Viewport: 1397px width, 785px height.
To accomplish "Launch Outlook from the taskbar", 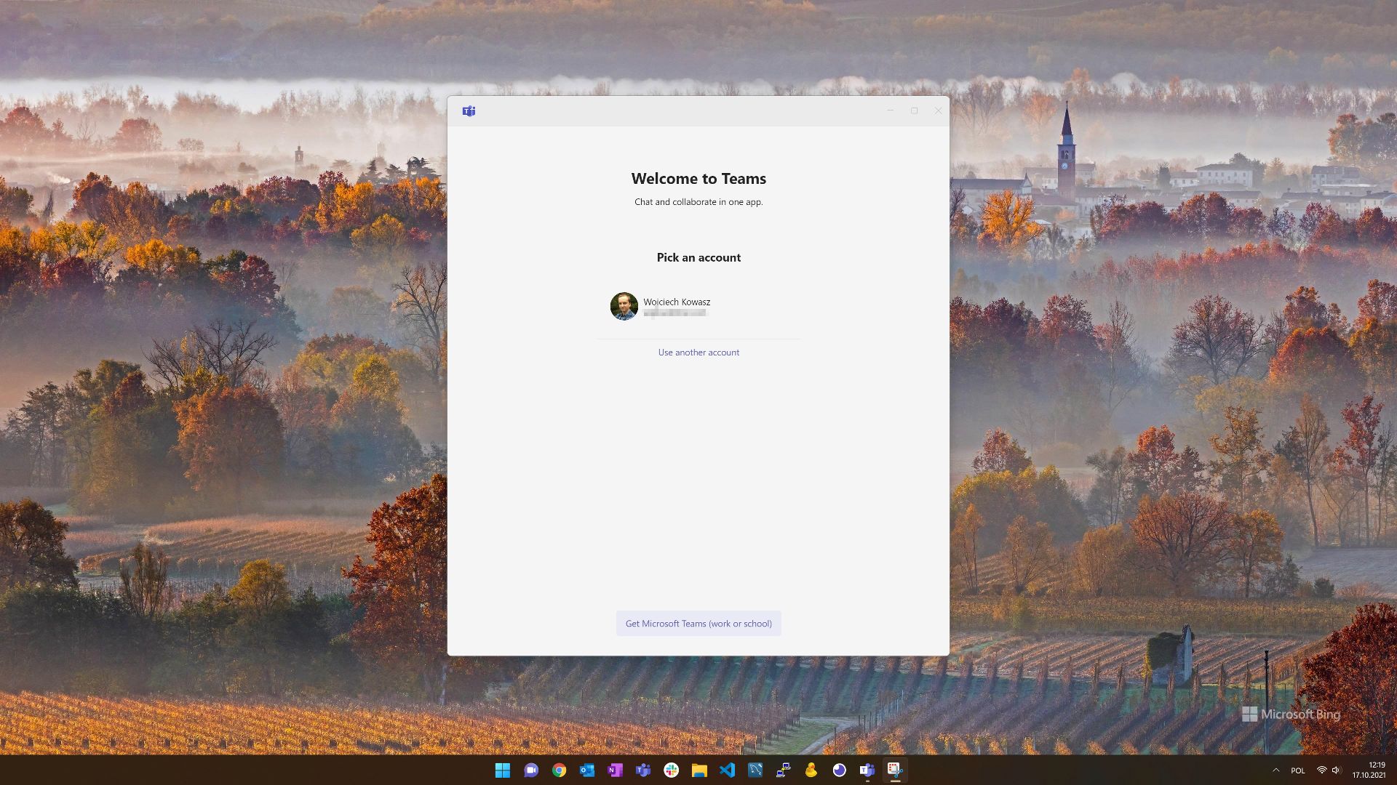I will tap(587, 770).
